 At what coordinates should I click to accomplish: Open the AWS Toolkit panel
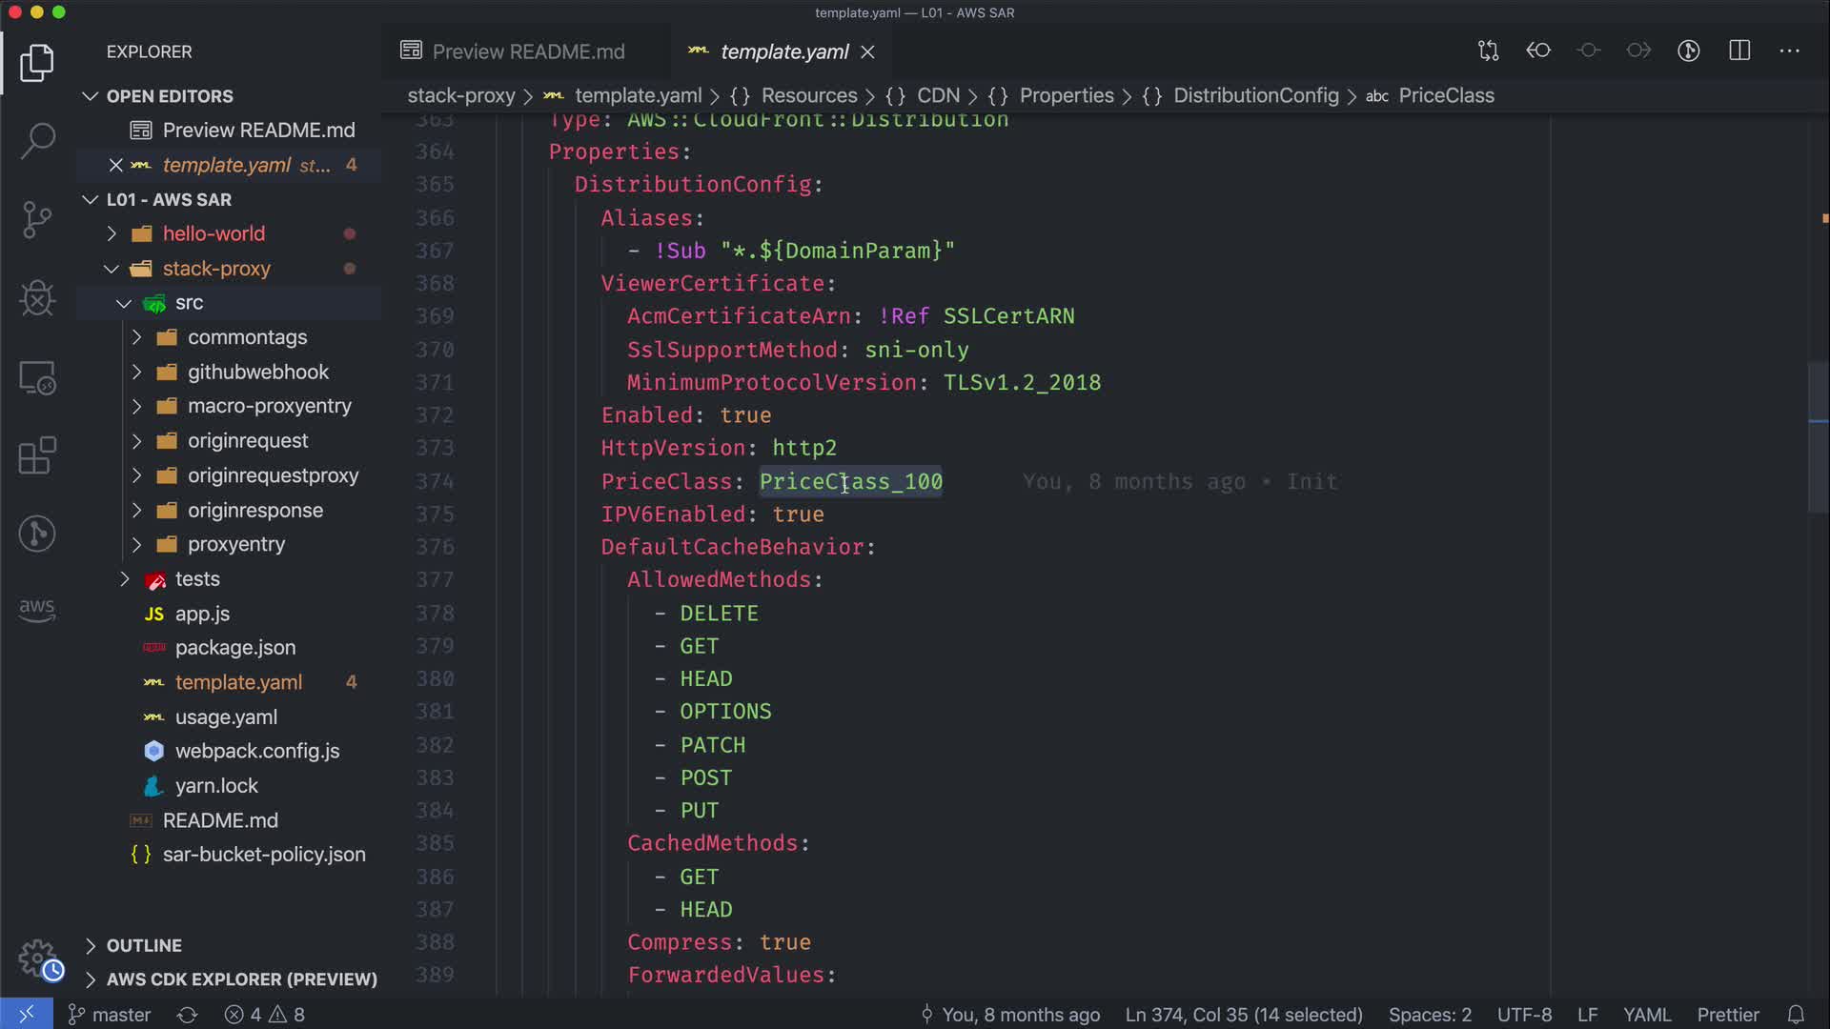37,610
